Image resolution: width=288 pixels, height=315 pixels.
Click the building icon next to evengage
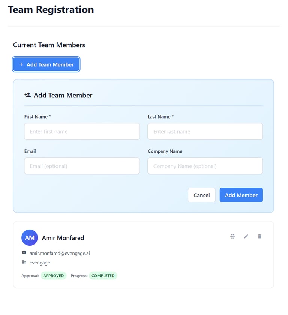tap(24, 262)
